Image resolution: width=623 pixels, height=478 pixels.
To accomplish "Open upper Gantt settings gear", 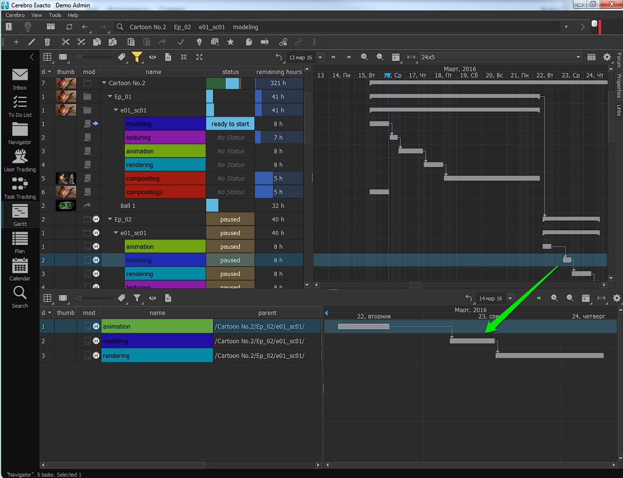I will [607, 57].
